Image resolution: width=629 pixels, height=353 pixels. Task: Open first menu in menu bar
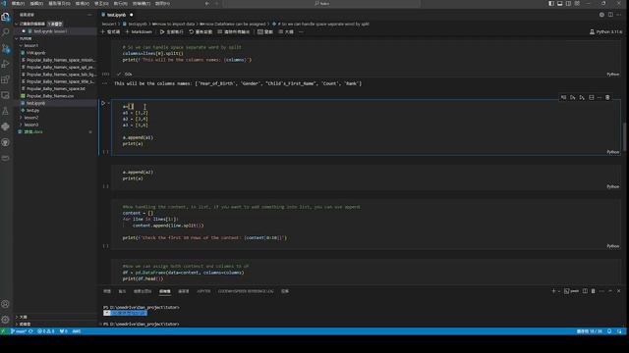(18, 4)
